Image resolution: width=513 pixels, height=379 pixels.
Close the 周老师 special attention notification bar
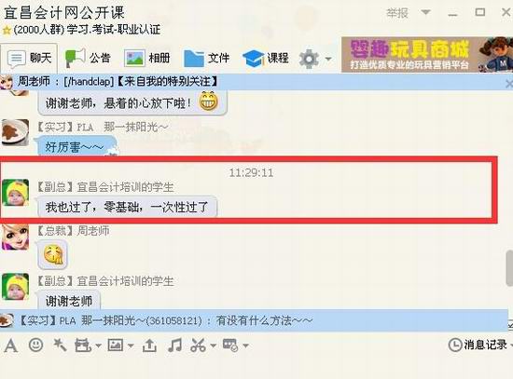pos(508,84)
